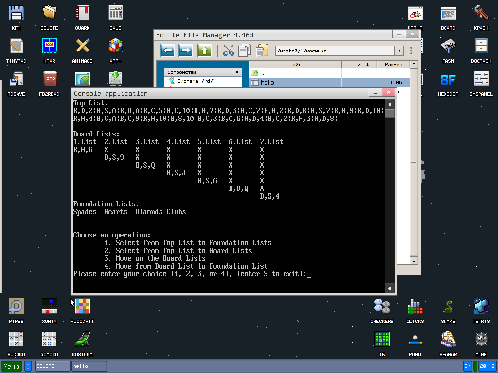The width and height of the screenshot is (498, 373).
Task: Open the three-dot menu in Eolite
Action: 411,51
